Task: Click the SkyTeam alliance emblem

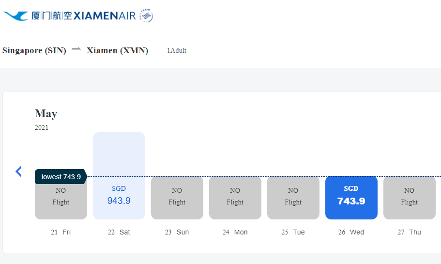Action: click(146, 16)
